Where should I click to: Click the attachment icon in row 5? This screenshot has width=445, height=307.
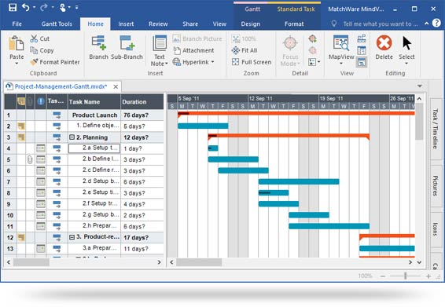tap(30, 159)
